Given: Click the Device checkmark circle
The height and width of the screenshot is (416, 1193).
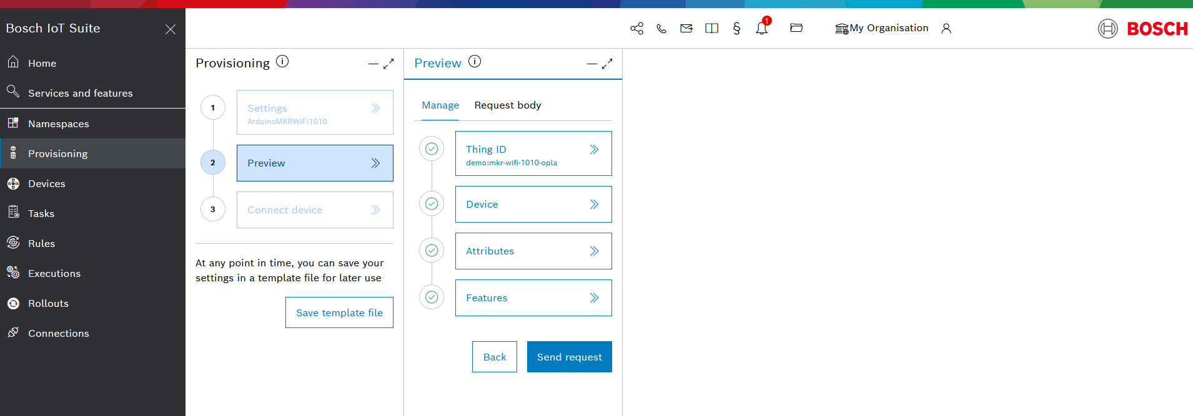Looking at the screenshot, I should (x=432, y=203).
